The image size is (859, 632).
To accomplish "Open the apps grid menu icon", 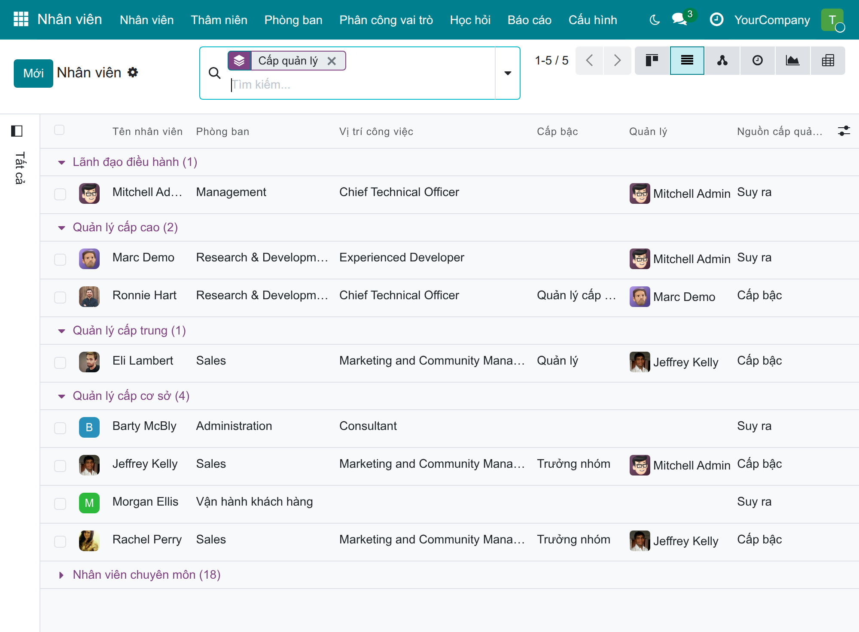I will 21,19.
